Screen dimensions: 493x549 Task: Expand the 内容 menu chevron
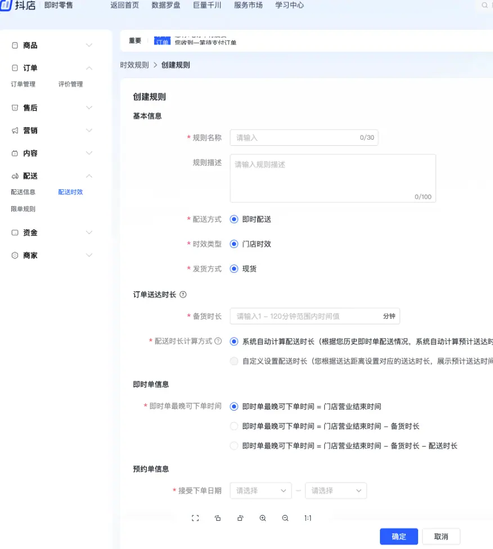point(89,153)
